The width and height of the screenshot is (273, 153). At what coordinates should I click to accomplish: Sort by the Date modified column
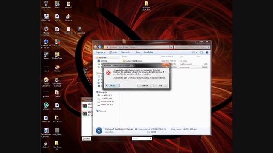(x=167, y=57)
